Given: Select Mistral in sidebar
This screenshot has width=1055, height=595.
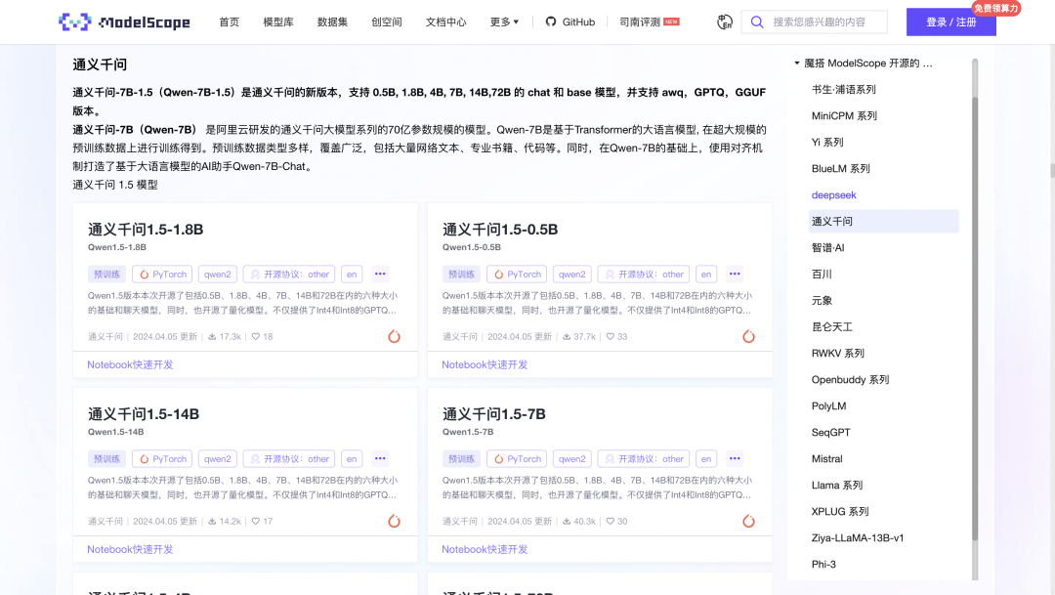Looking at the screenshot, I should click(x=827, y=459).
